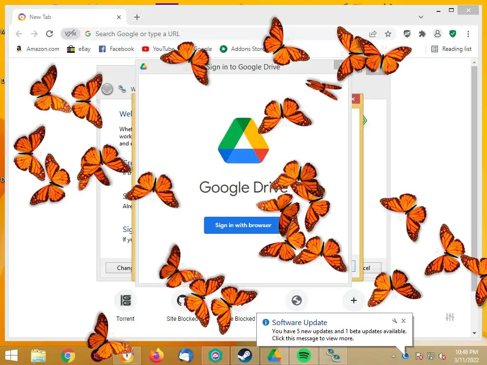Image resolution: width=487 pixels, height=365 pixels.
Task: Close the New Tab tab
Action: [118, 17]
